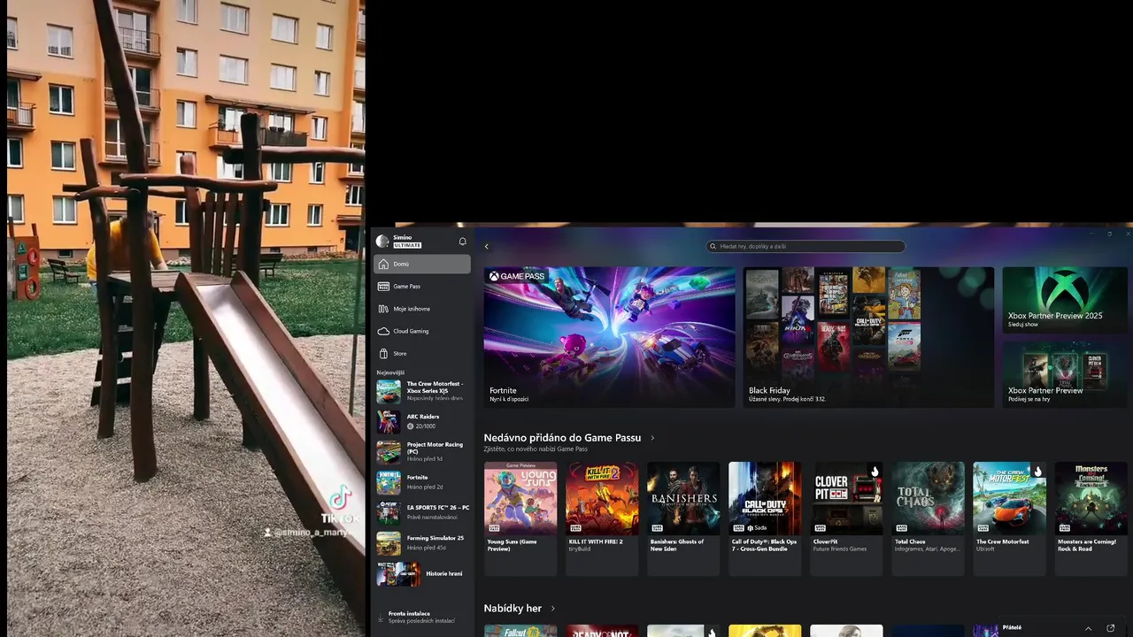Go back with the back arrow
Viewport: 1133px width, 637px height.
tap(486, 247)
